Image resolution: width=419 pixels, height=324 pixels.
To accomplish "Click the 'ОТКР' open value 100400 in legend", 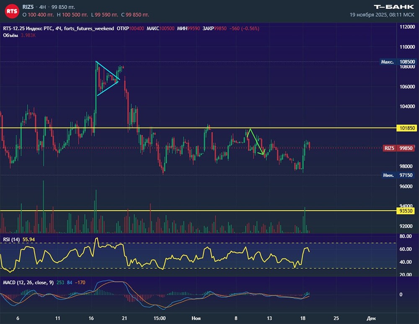I will 137,28.
